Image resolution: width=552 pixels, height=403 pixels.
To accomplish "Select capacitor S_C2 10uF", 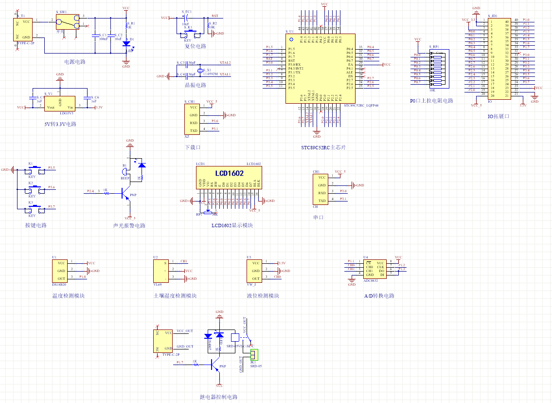I will tap(110, 35).
